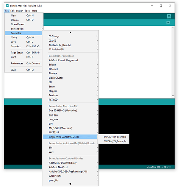Choose Save in the File menu

click(x=23, y=42)
